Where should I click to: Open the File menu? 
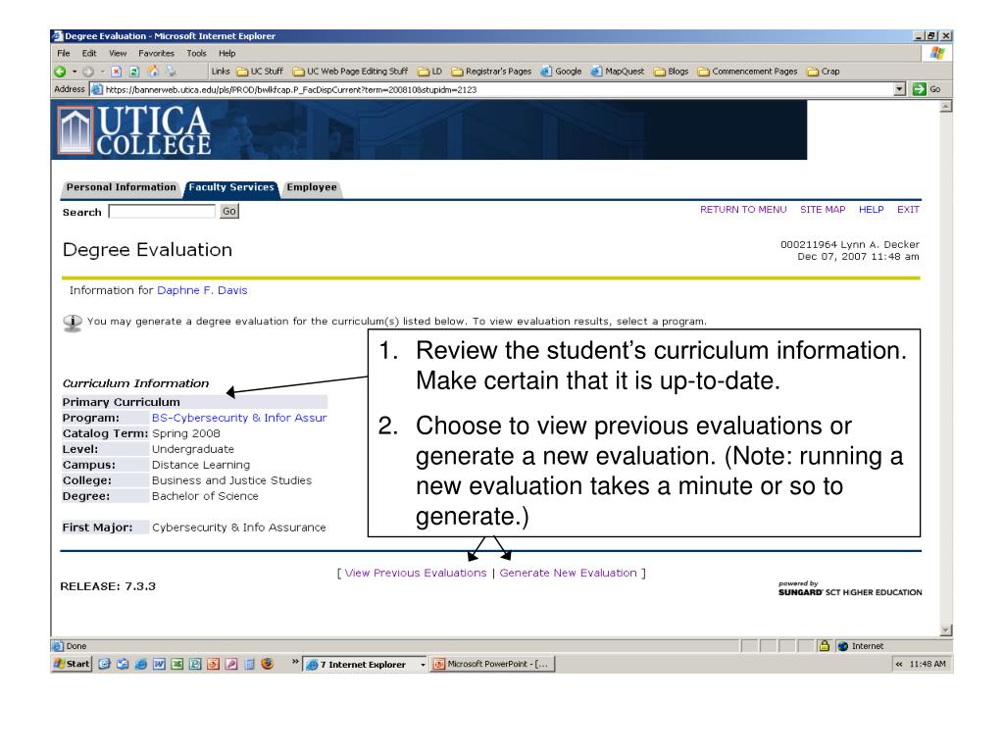click(x=64, y=54)
